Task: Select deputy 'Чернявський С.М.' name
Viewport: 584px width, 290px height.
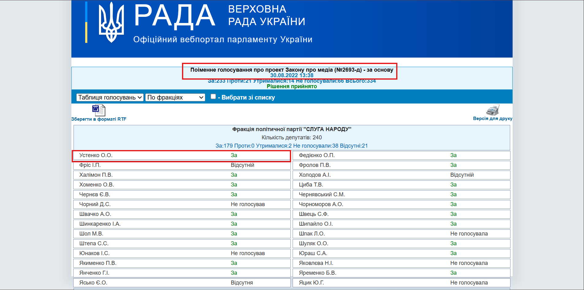Action: 322,194
